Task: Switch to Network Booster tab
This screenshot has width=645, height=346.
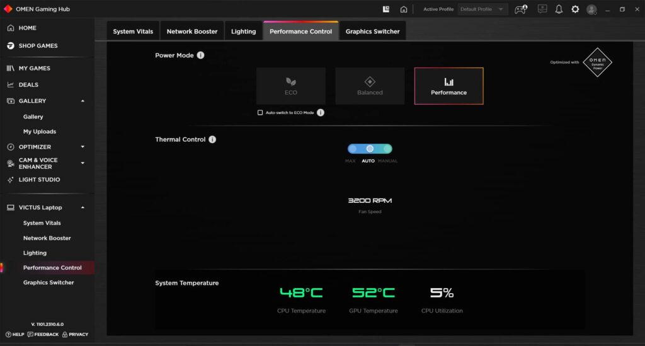Action: (x=192, y=32)
